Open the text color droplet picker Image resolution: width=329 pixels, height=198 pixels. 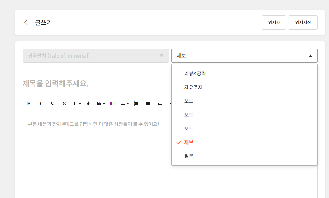(x=88, y=104)
